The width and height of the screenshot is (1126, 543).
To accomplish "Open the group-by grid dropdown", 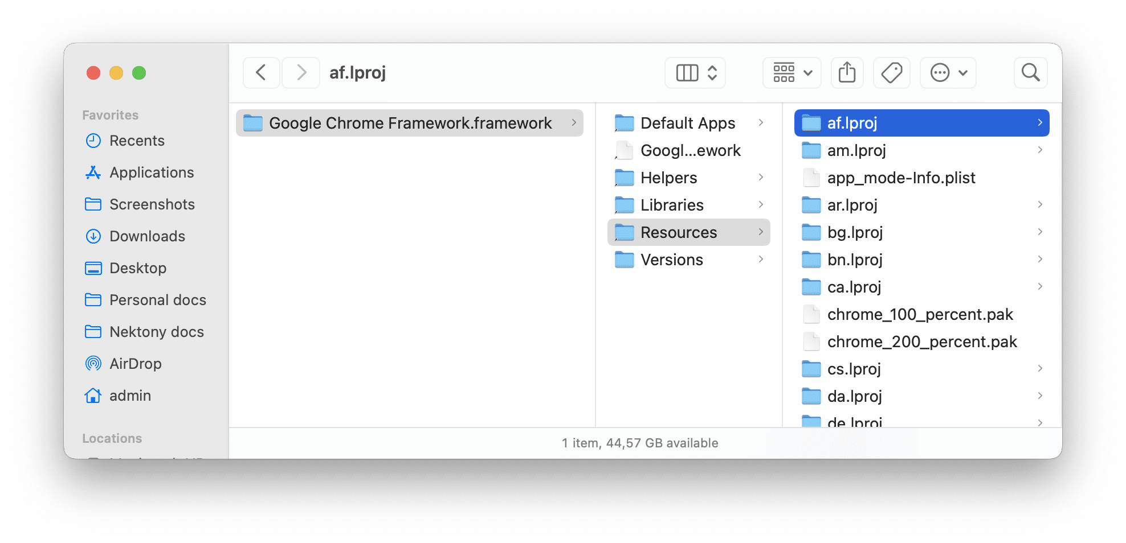I will tap(792, 73).
